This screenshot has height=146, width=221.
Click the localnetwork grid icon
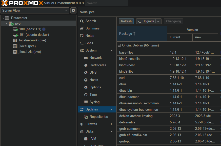click(x=15, y=40)
